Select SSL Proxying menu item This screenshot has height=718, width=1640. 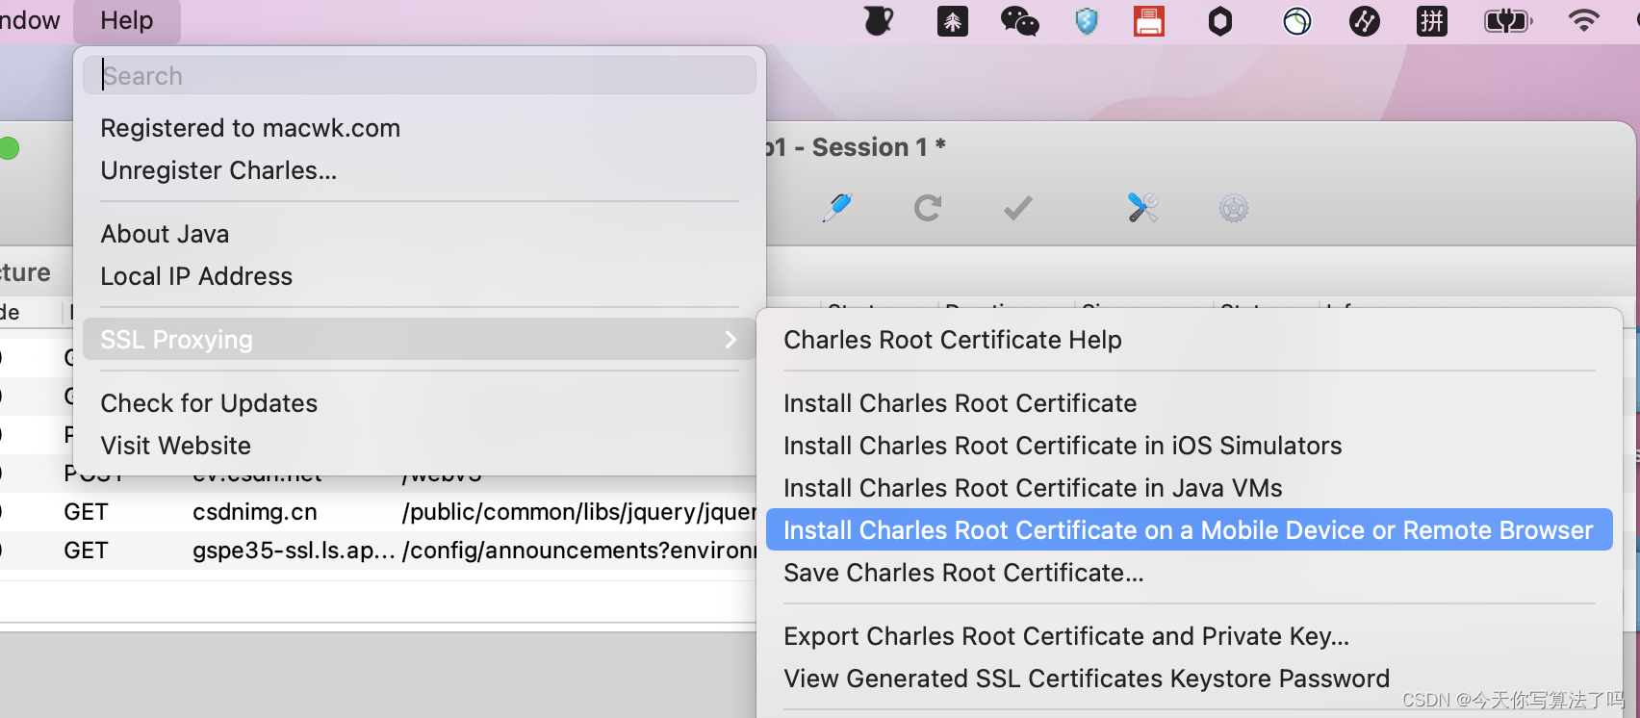(x=420, y=340)
